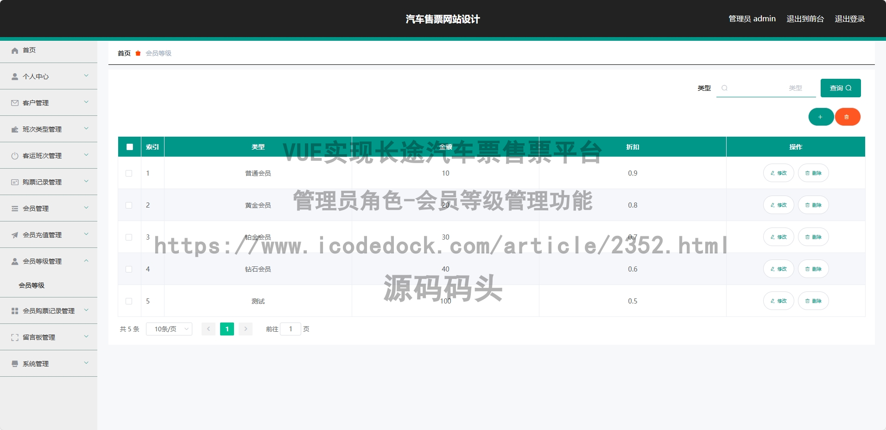The image size is (886, 430).
Task: Expand the 客运班次管理 chevron
Action: click(x=86, y=155)
